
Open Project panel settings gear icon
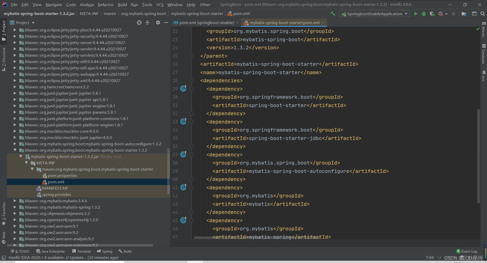coord(158,23)
